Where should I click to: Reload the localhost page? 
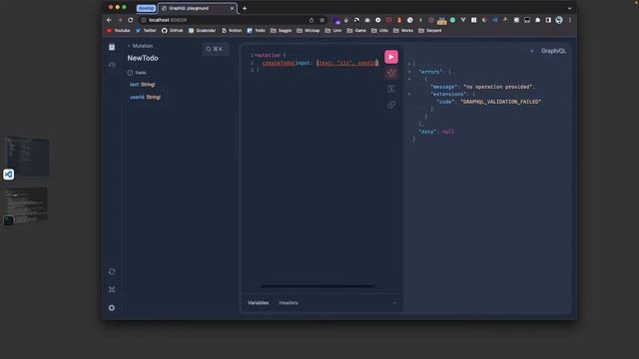(x=131, y=20)
